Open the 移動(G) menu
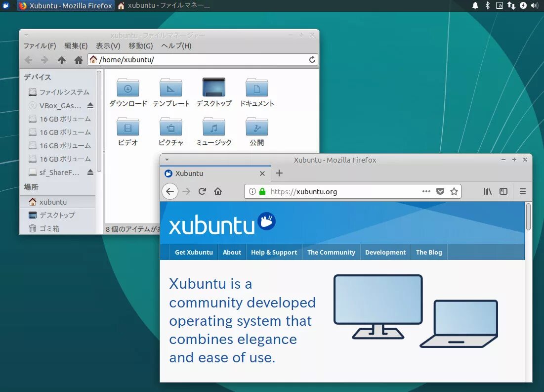Screen dimensions: 544x392 pos(140,46)
